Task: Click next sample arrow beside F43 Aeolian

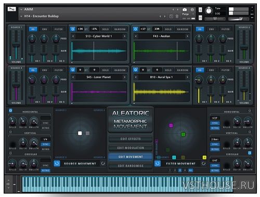Action: [x=187, y=36]
